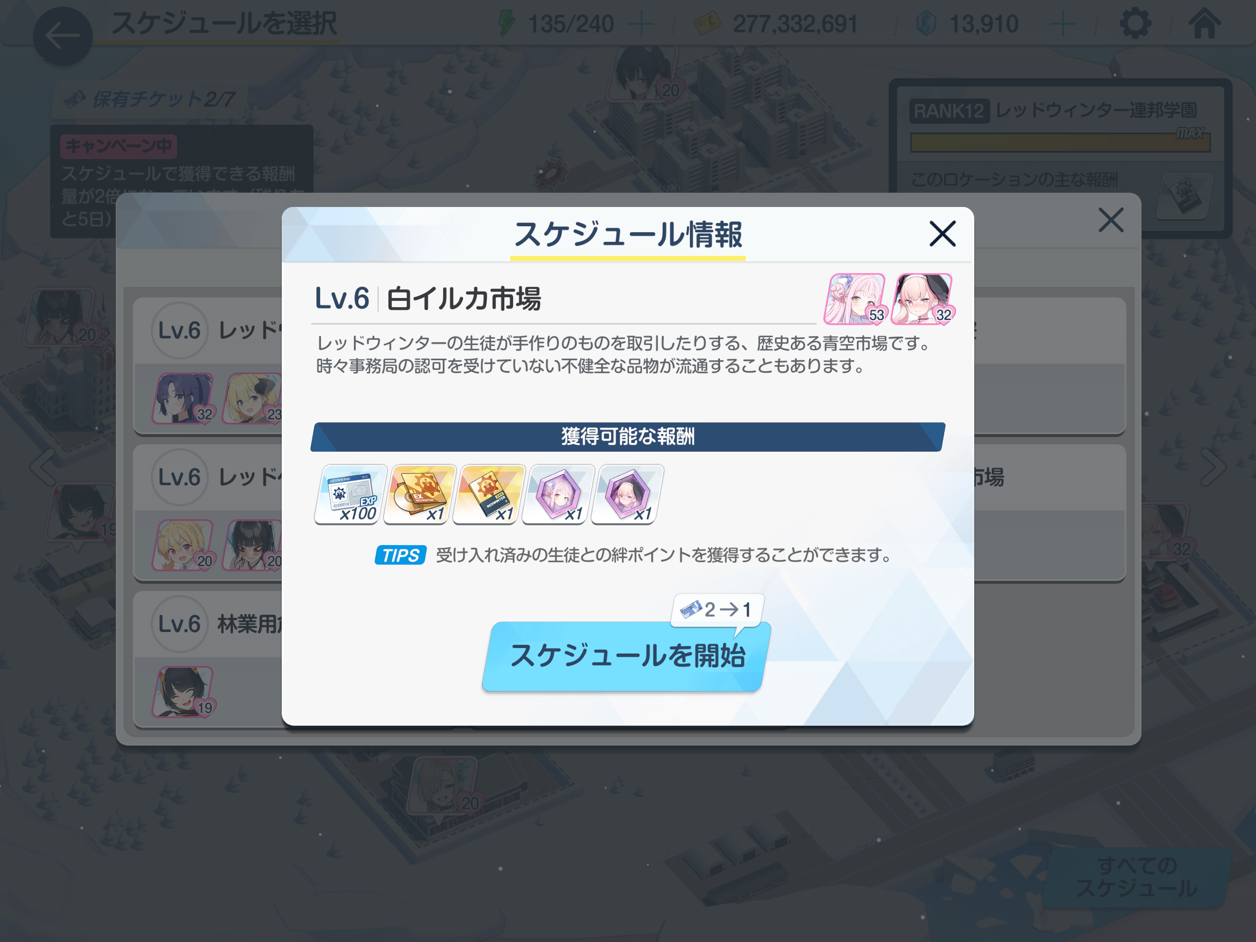1256x942 pixels.
Task: Add energy with the plus next to 135/240
Action: coord(642,24)
